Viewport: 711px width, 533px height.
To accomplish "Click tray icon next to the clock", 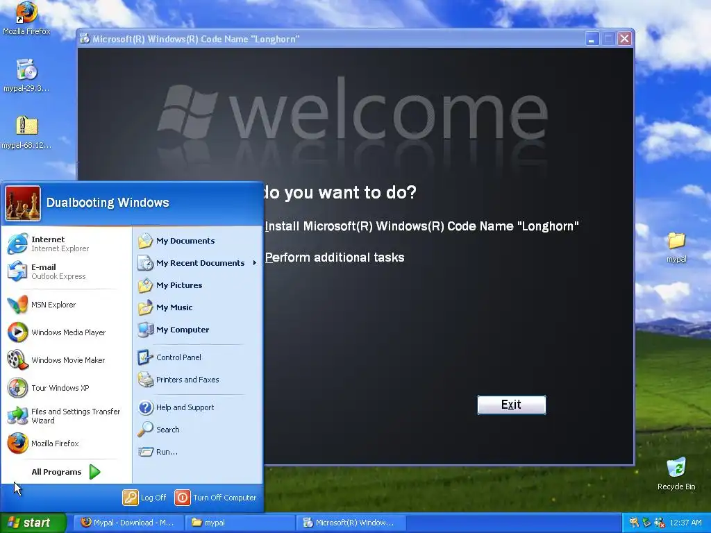I will coord(660,523).
